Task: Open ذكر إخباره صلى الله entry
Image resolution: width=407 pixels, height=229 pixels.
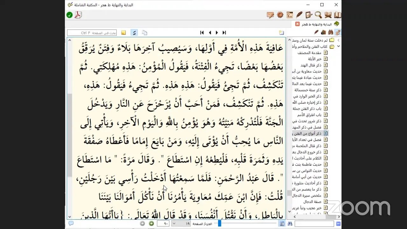Action: pyautogui.click(x=307, y=102)
